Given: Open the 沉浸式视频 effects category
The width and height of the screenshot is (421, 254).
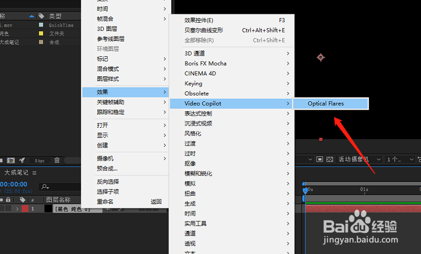Looking at the screenshot, I should tap(232, 124).
